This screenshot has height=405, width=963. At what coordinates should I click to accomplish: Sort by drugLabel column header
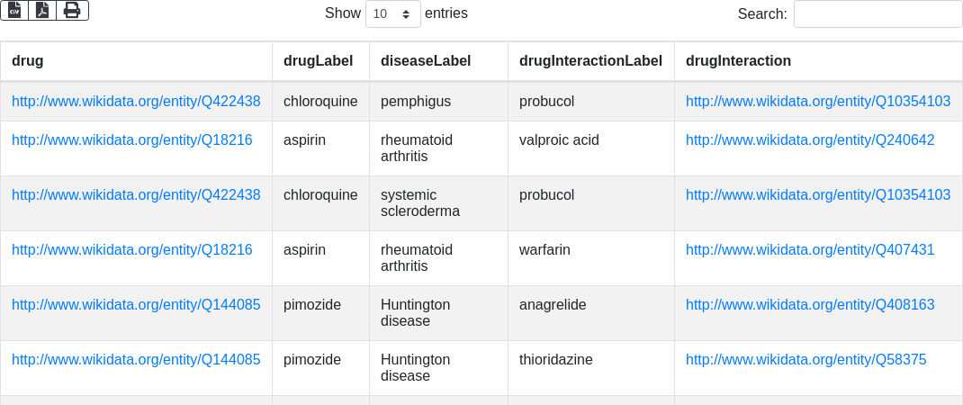pos(319,61)
